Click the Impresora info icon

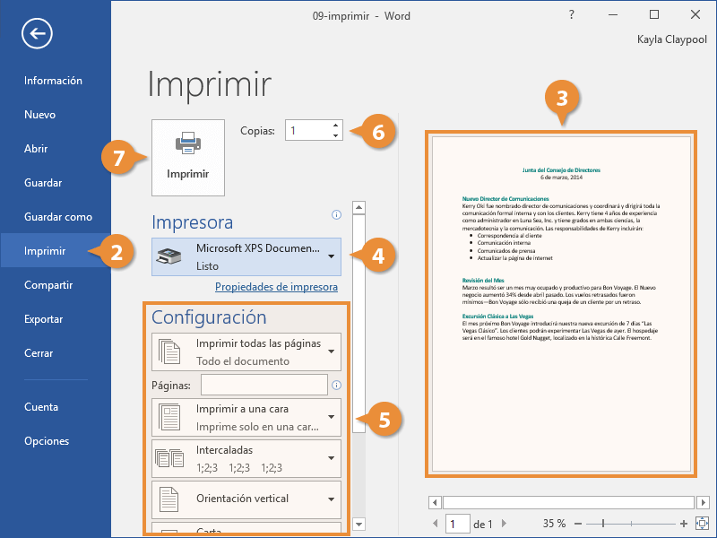click(x=337, y=214)
